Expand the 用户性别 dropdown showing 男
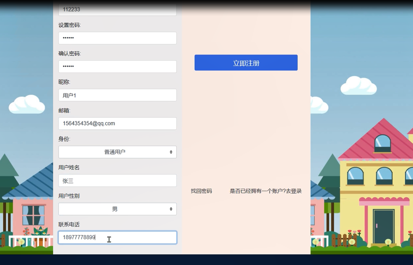Viewport: 413px width, 265px height. (118, 209)
